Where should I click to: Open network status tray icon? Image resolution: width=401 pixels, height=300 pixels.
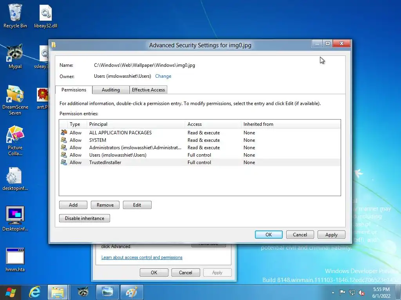[352, 293]
